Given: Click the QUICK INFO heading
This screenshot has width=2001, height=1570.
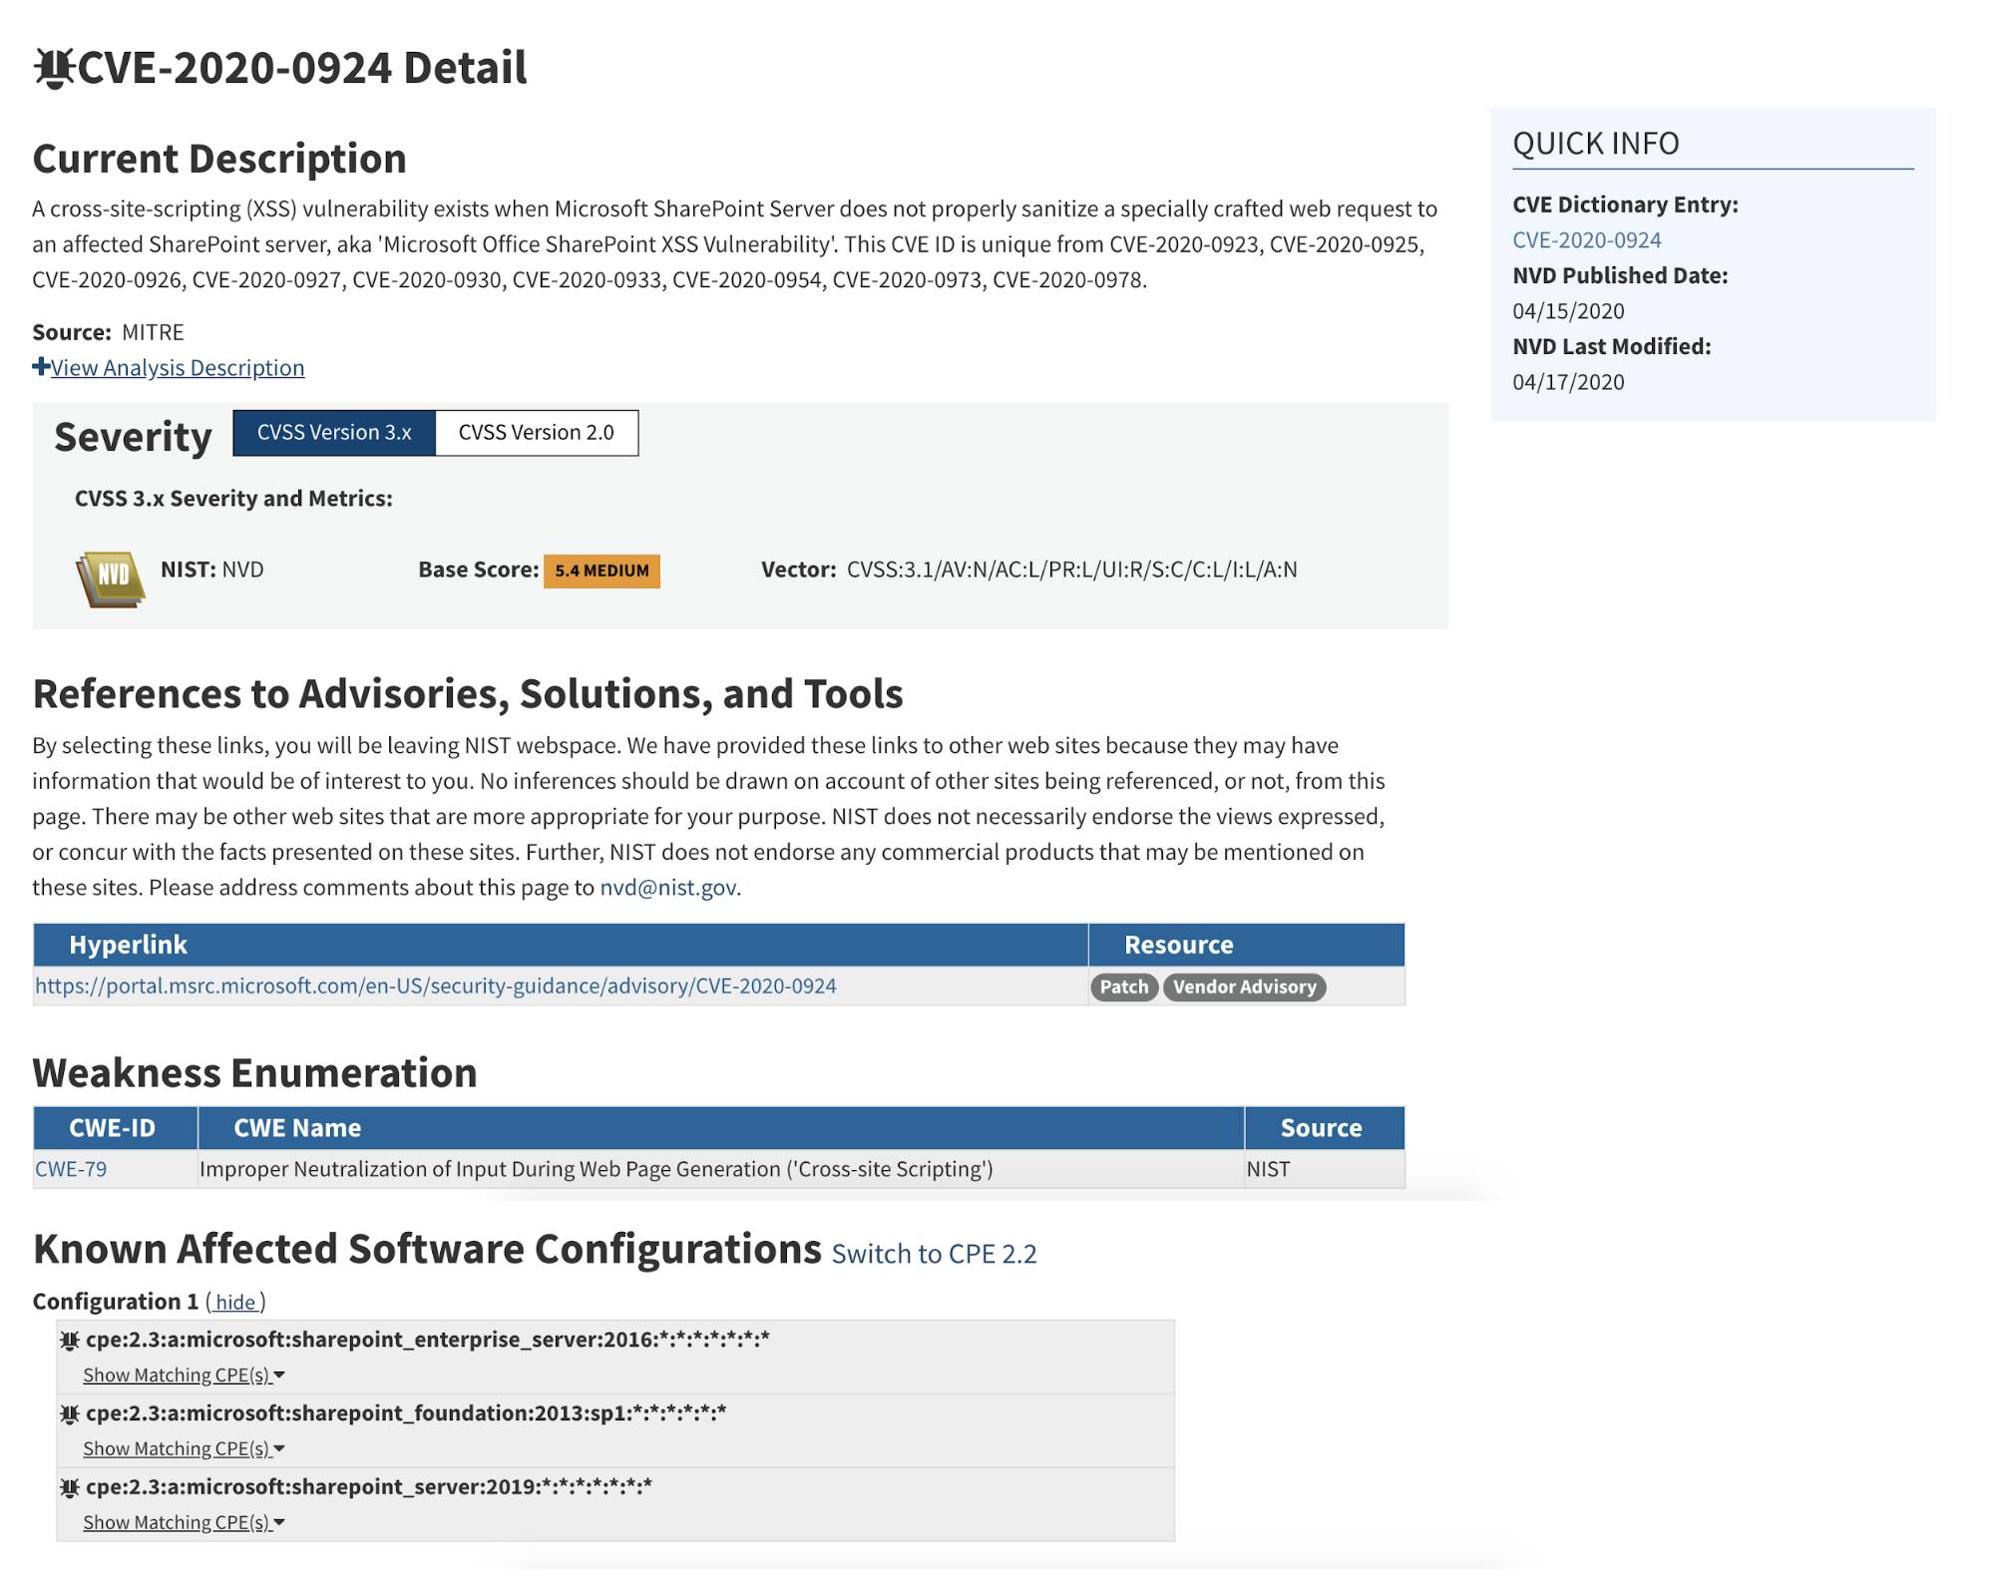Looking at the screenshot, I should (x=1595, y=144).
